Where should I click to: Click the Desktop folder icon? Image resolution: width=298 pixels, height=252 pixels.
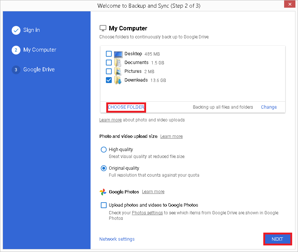[x=118, y=54]
